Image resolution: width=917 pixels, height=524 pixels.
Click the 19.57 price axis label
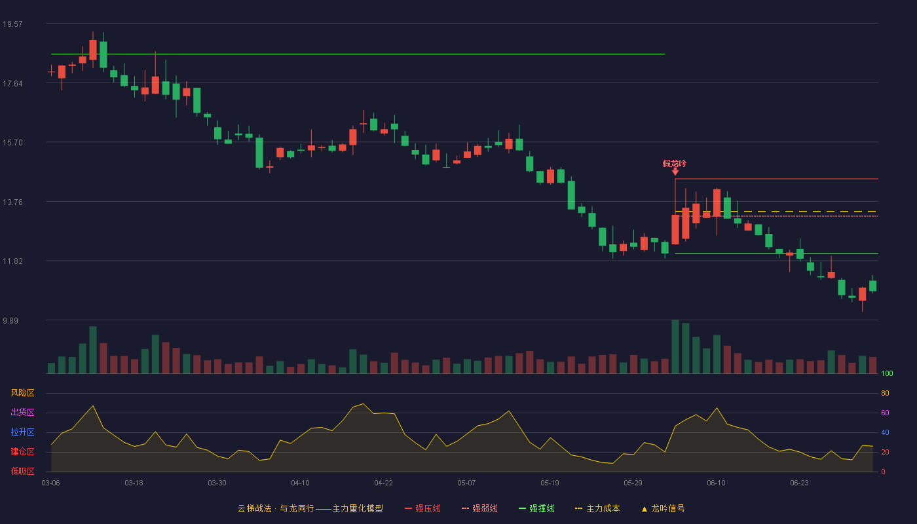coord(12,24)
